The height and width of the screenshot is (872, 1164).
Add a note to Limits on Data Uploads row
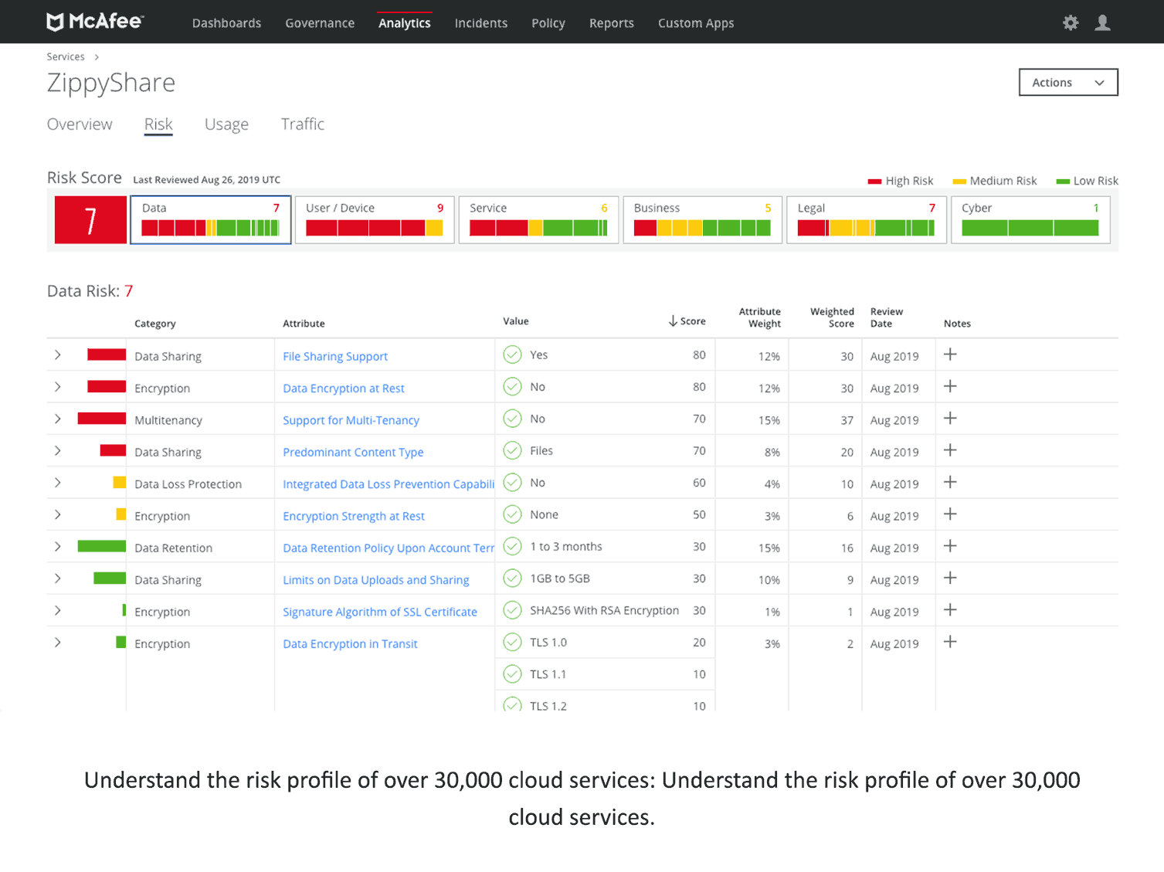[x=950, y=578]
